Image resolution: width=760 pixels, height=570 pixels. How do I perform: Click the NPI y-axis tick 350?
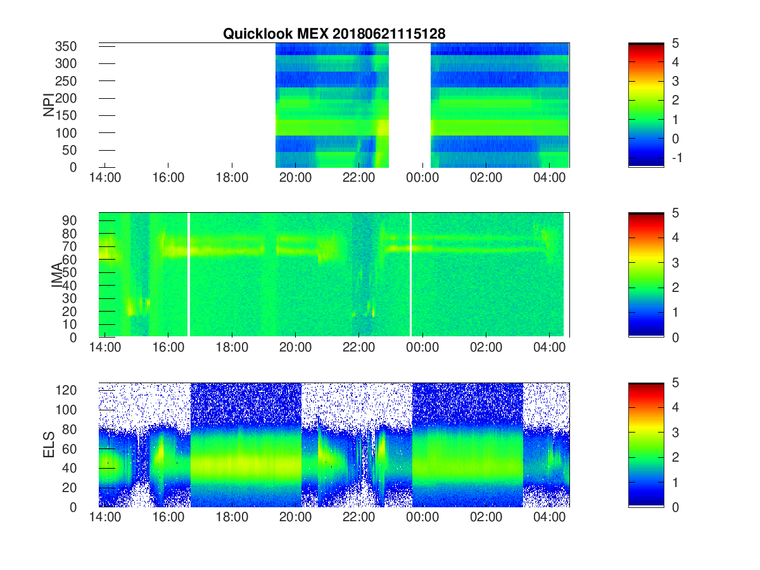(66, 46)
